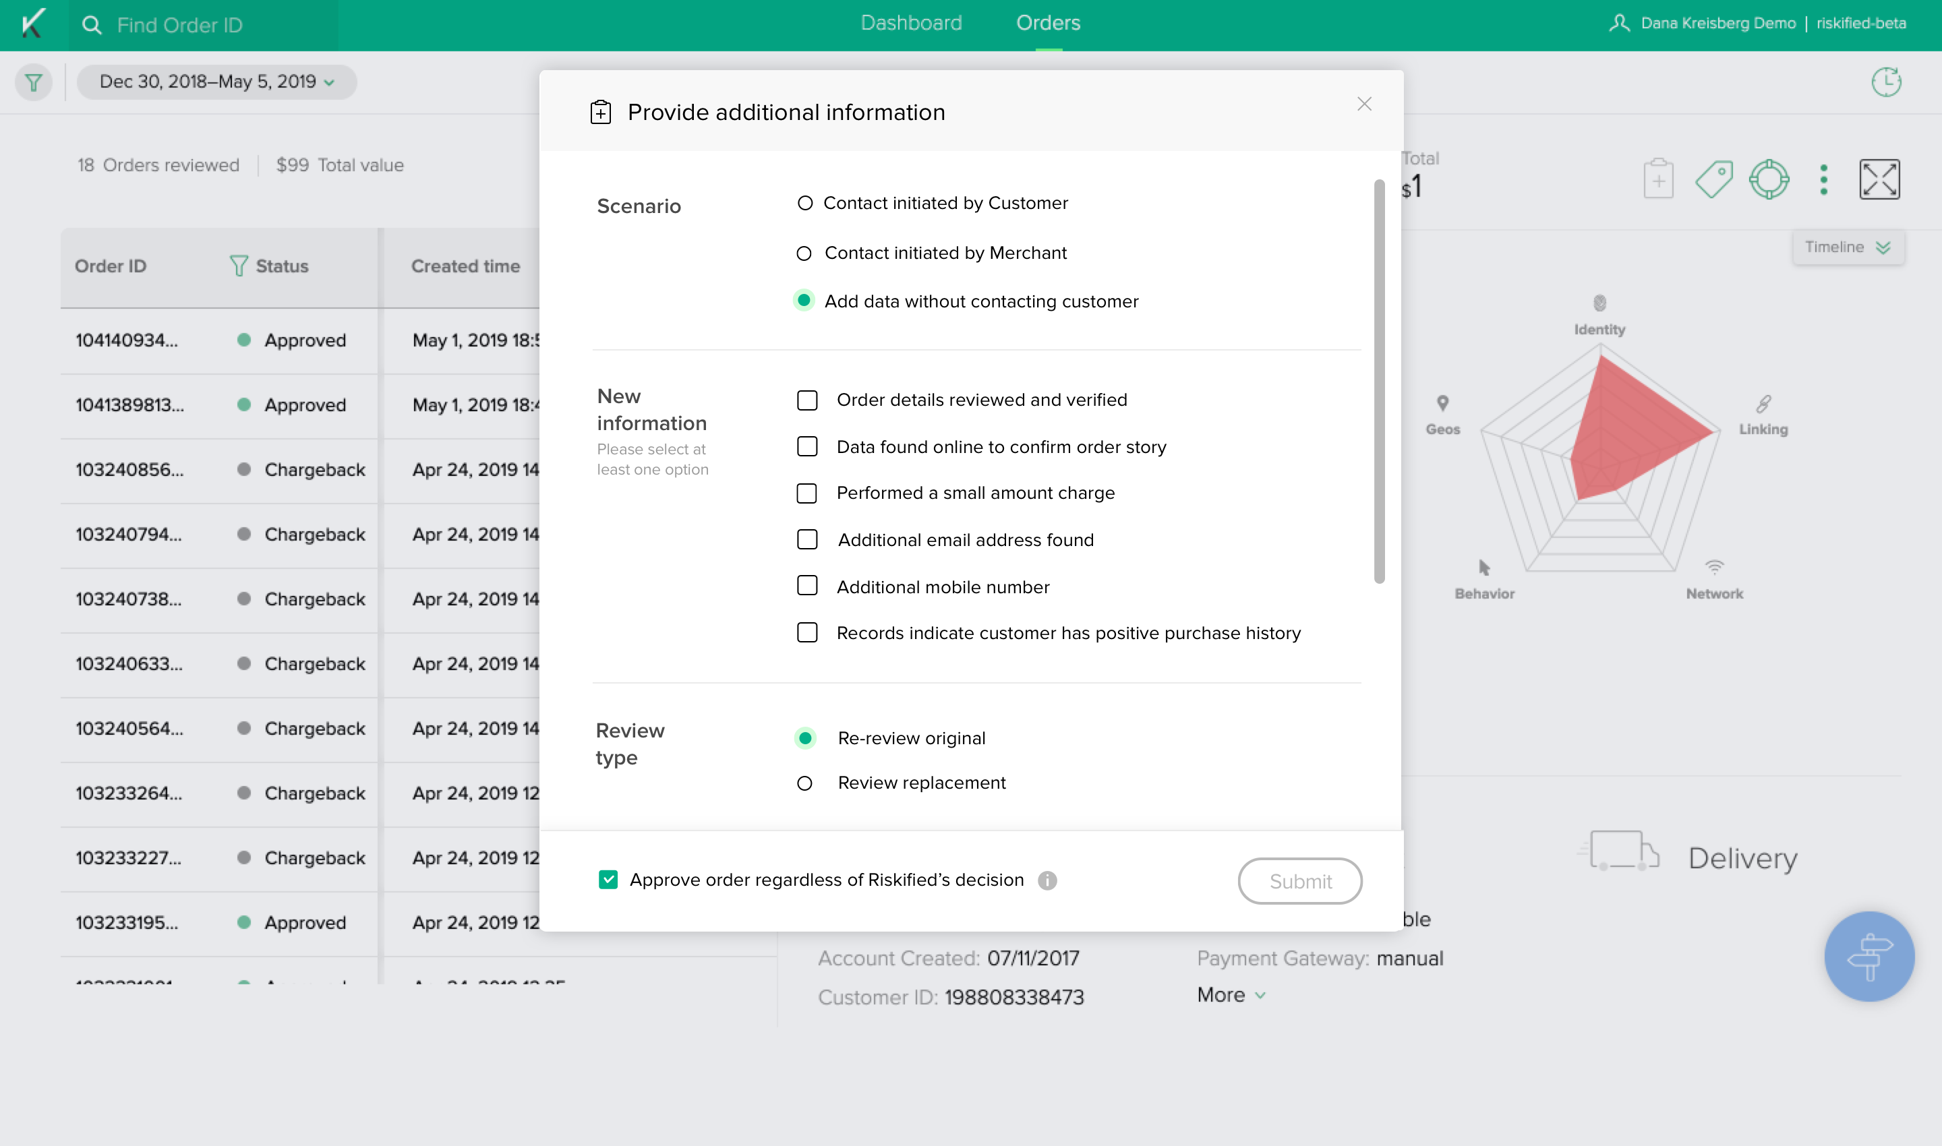Uncheck Approve order regardless of Riskified's decision
Viewport: 1942px width, 1146px height.
(608, 880)
